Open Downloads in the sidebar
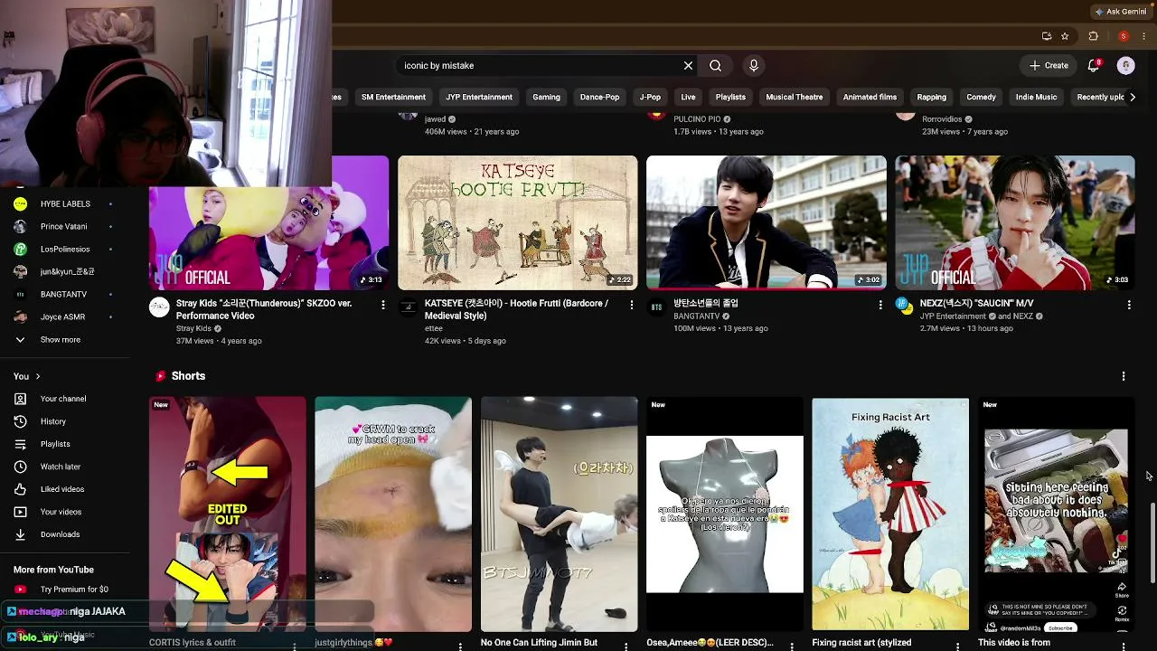 pos(60,534)
